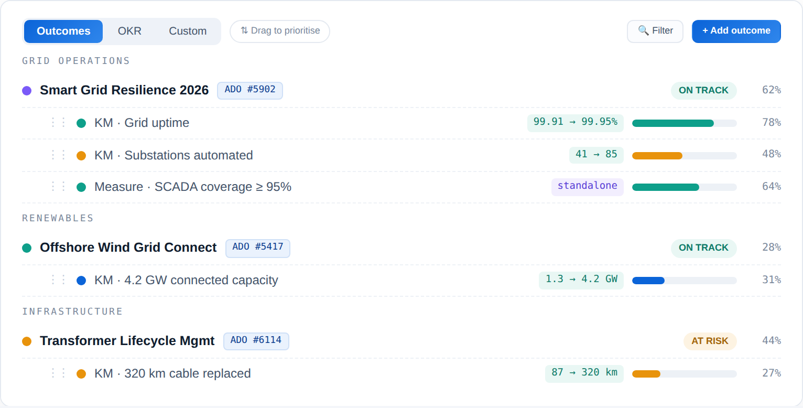Click the orange dot of Transformer Lifecycle Mgmt
Screen dimensions: 803x408
(x=27, y=341)
